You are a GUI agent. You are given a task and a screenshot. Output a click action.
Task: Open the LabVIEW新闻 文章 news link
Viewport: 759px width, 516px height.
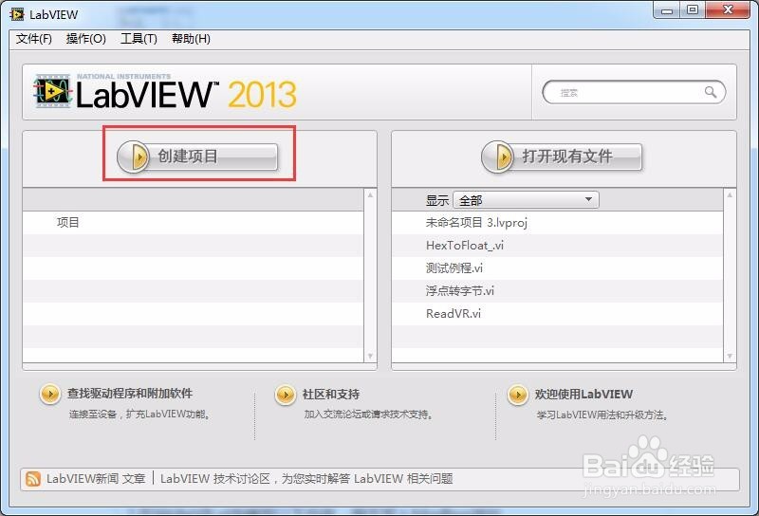pyautogui.click(x=96, y=479)
